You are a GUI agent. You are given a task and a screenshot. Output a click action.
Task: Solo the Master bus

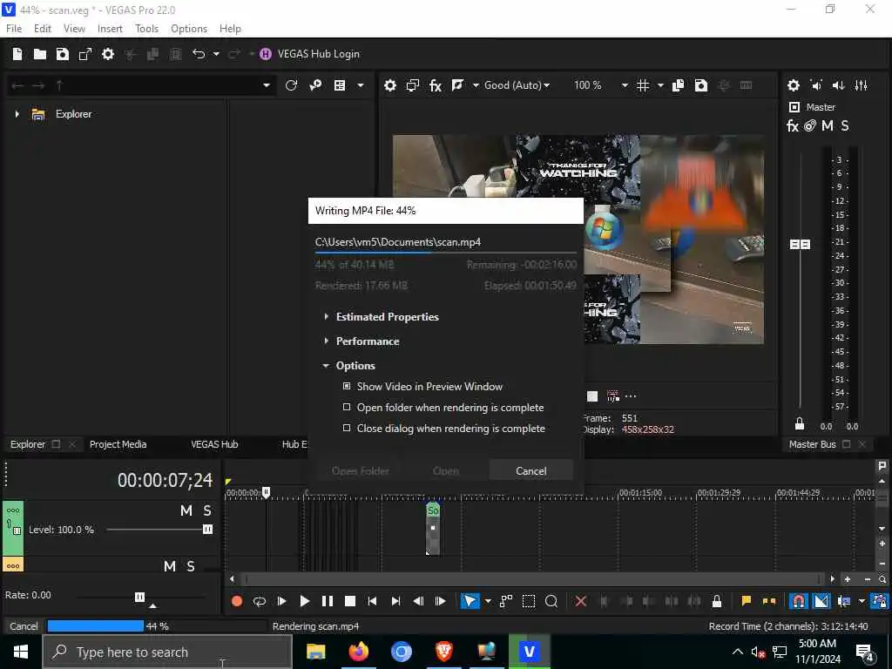pyautogui.click(x=845, y=125)
